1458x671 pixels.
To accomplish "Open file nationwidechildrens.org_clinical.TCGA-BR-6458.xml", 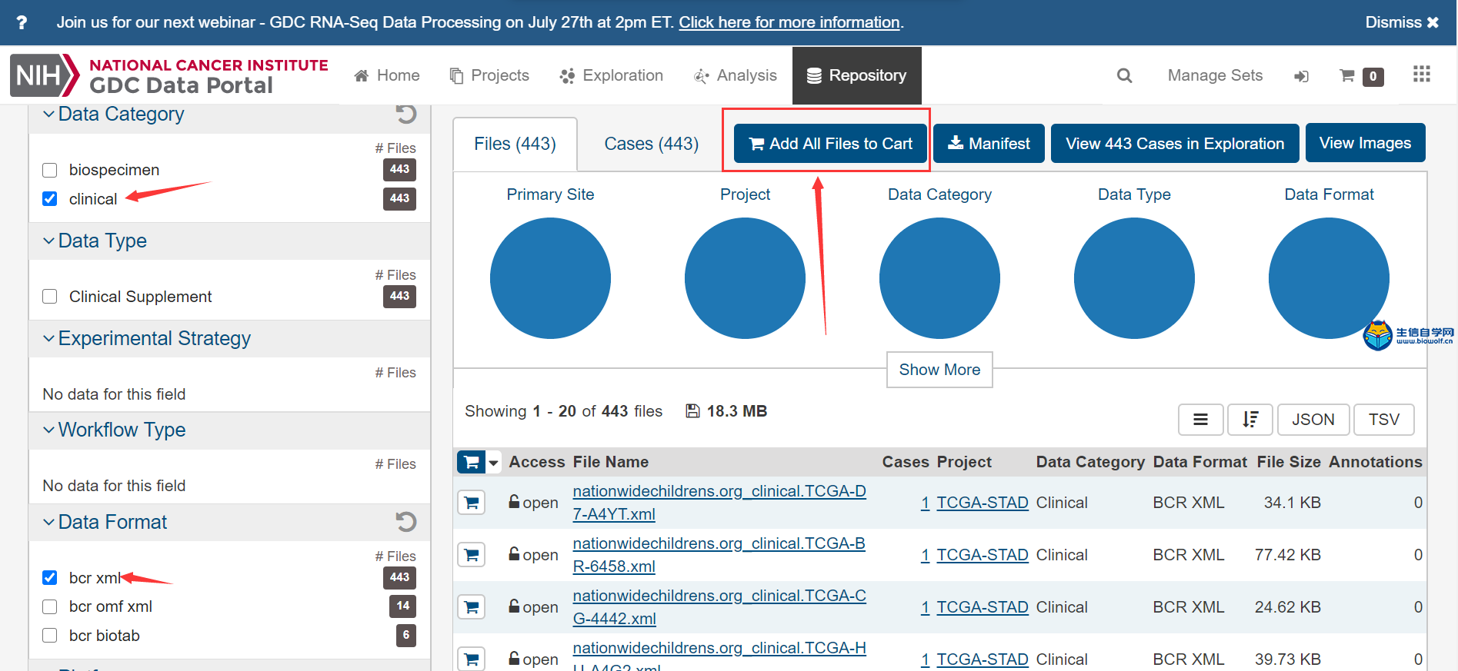I will click(x=719, y=555).
